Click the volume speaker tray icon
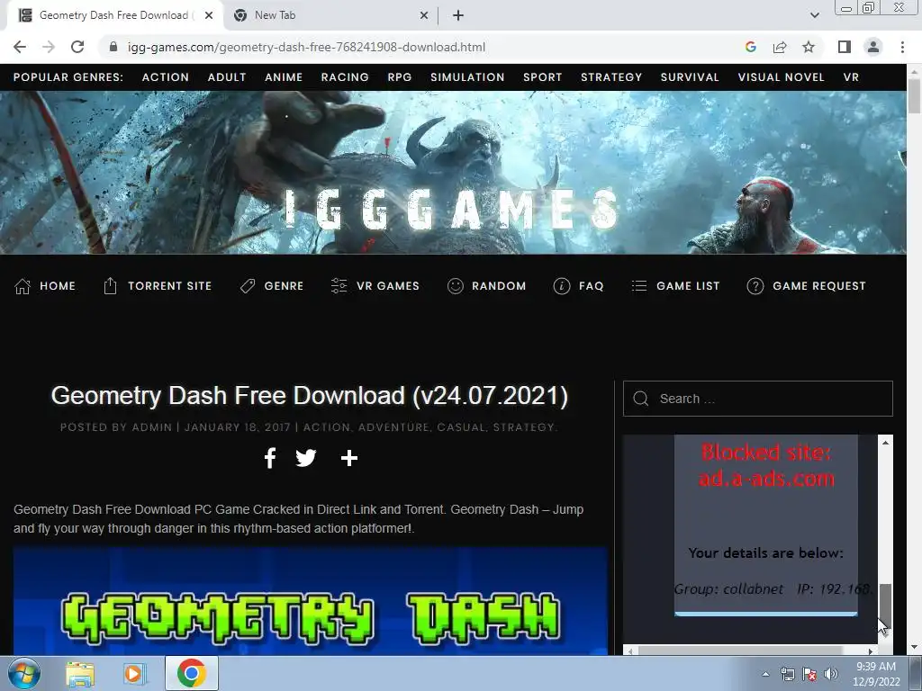The image size is (922, 691). coord(831,674)
